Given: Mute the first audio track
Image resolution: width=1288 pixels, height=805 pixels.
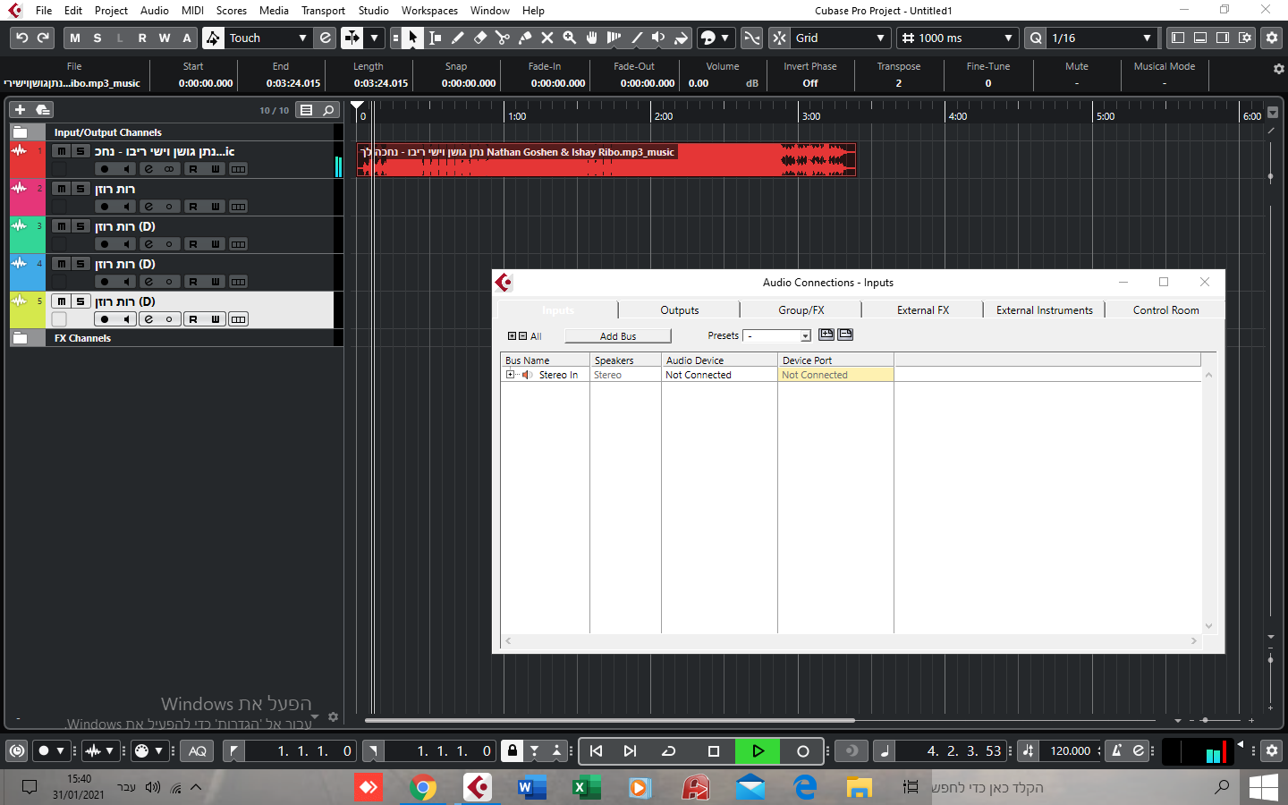Looking at the screenshot, I should point(61,151).
